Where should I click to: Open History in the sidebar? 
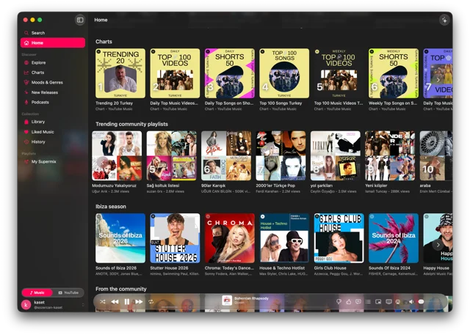point(53,141)
